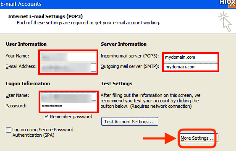Click the 'Test Settings' section label

tap(116, 83)
